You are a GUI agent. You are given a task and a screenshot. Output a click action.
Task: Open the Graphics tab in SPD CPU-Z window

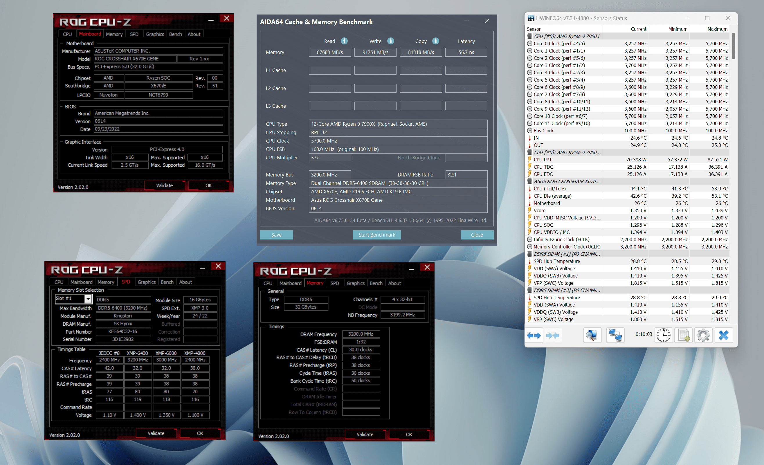[146, 282]
